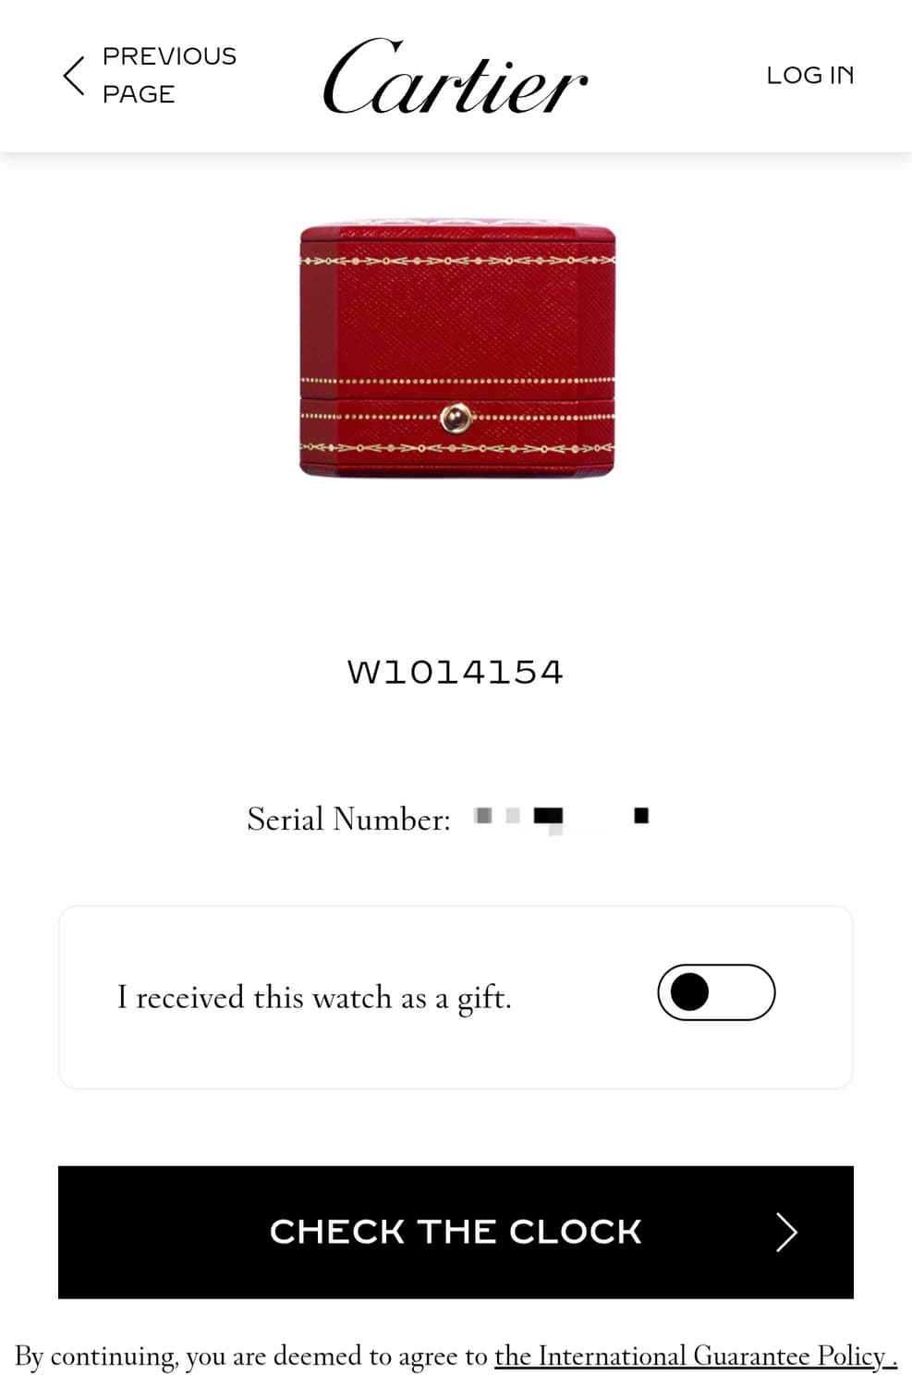This screenshot has height=1386, width=912.
Task: Tap the word PAGE under PREVIOUS
Action: 139,94
